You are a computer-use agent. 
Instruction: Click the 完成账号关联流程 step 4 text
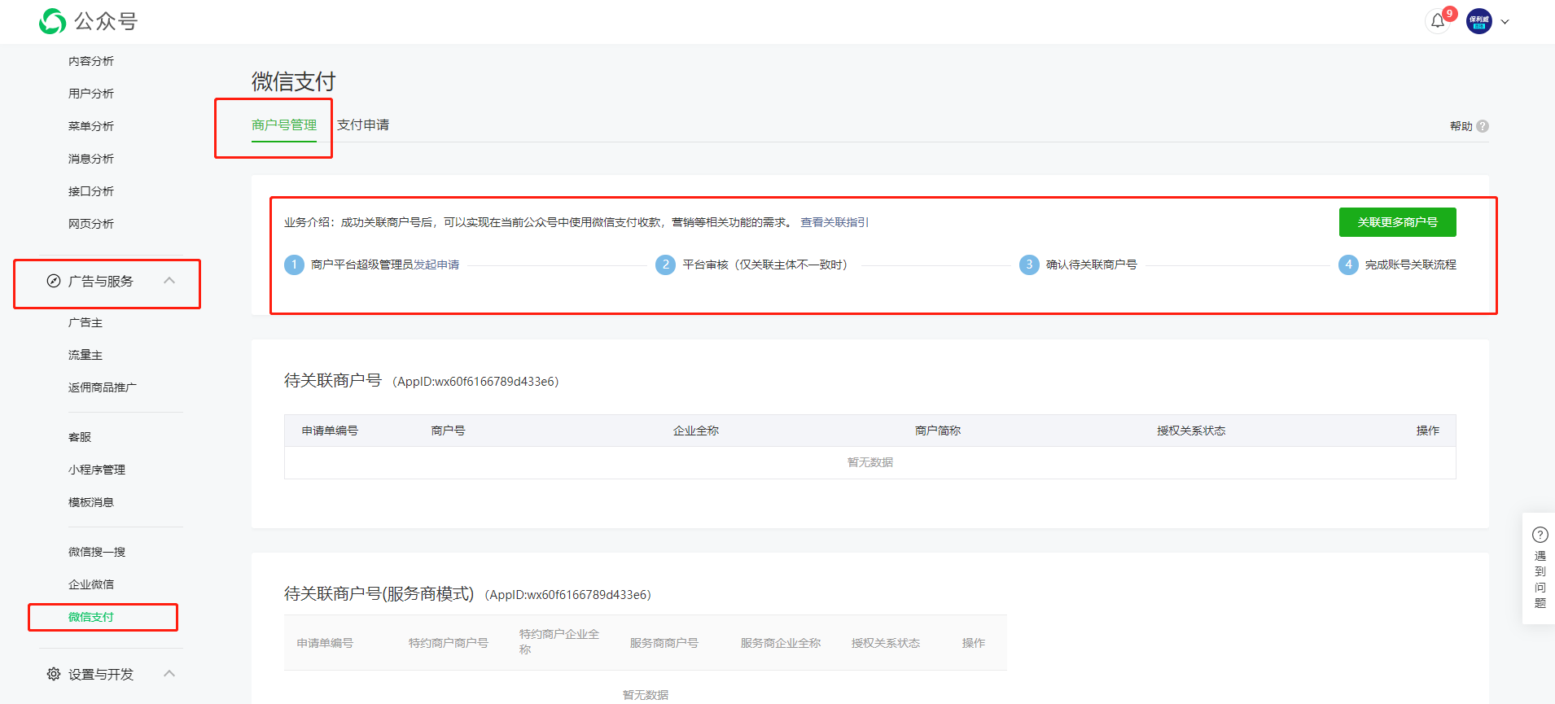pos(1411,265)
